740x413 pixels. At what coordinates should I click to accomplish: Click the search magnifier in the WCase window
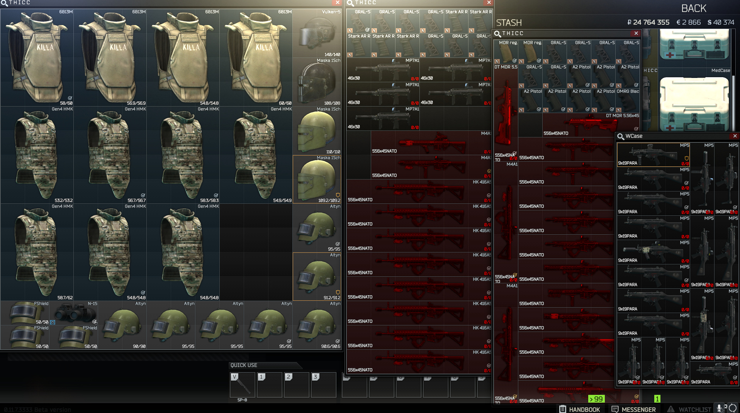pyautogui.click(x=621, y=136)
